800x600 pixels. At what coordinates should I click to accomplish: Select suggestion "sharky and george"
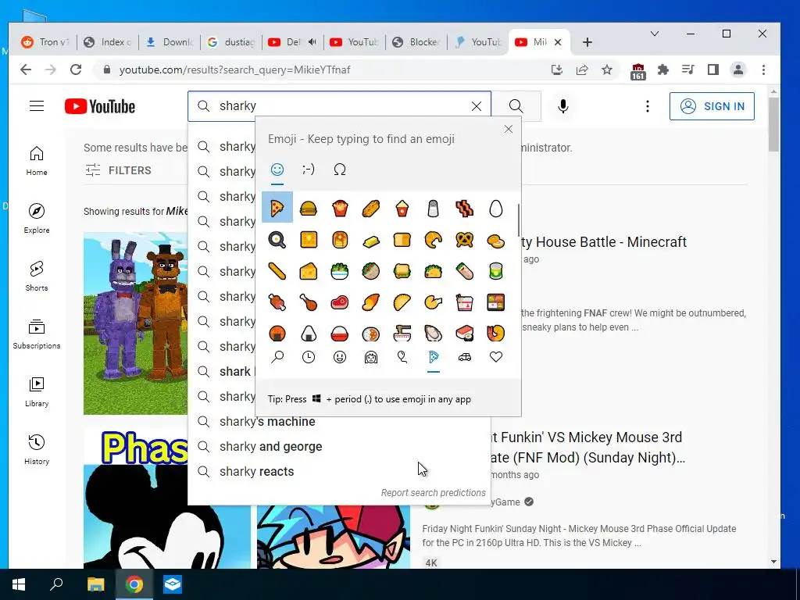339,446
